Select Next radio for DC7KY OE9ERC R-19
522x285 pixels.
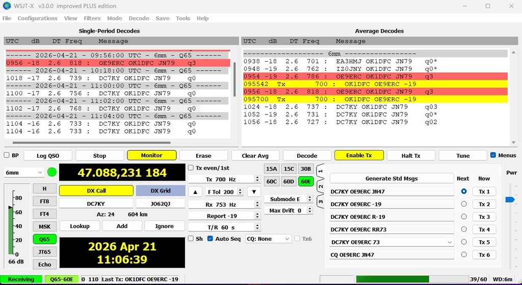point(464,217)
